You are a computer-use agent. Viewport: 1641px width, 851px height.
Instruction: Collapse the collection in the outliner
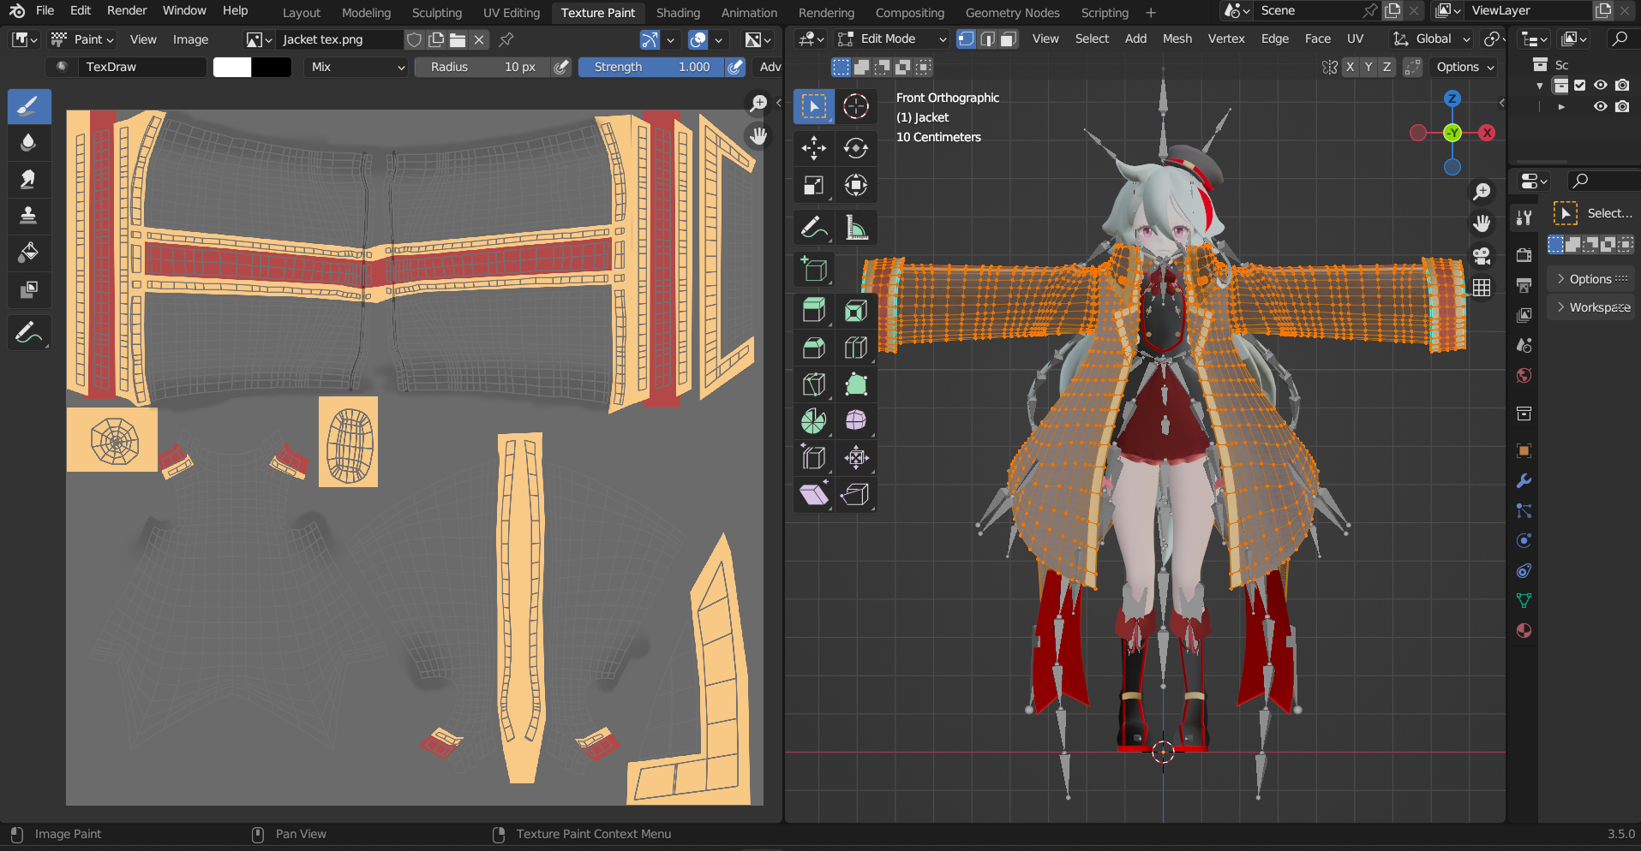(1540, 86)
